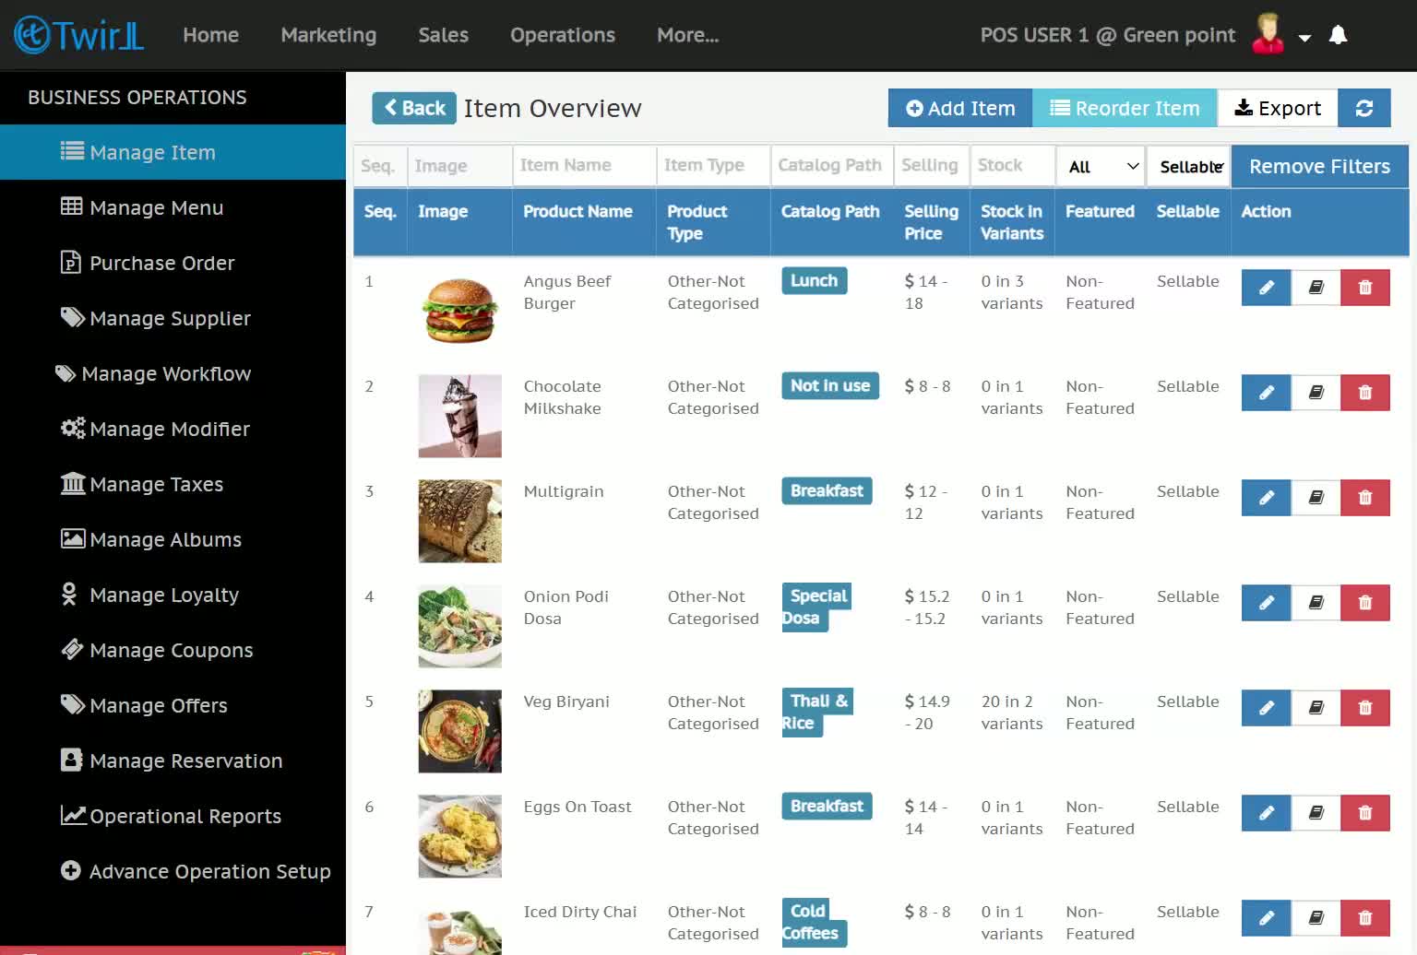Edit Onion Podi Dosa with pencil icon
The image size is (1417, 955).
point(1267,603)
